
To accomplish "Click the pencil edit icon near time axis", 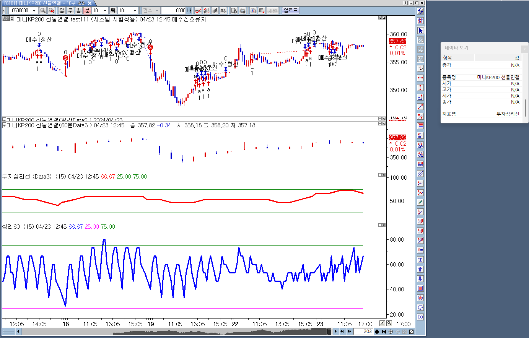I will pyautogui.click(x=382, y=323).
